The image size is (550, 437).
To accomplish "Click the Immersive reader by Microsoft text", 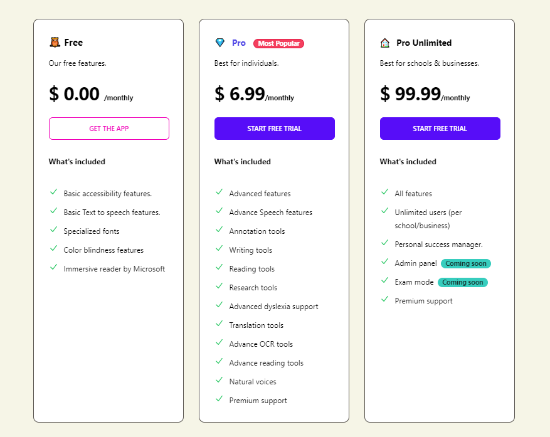I will (114, 269).
